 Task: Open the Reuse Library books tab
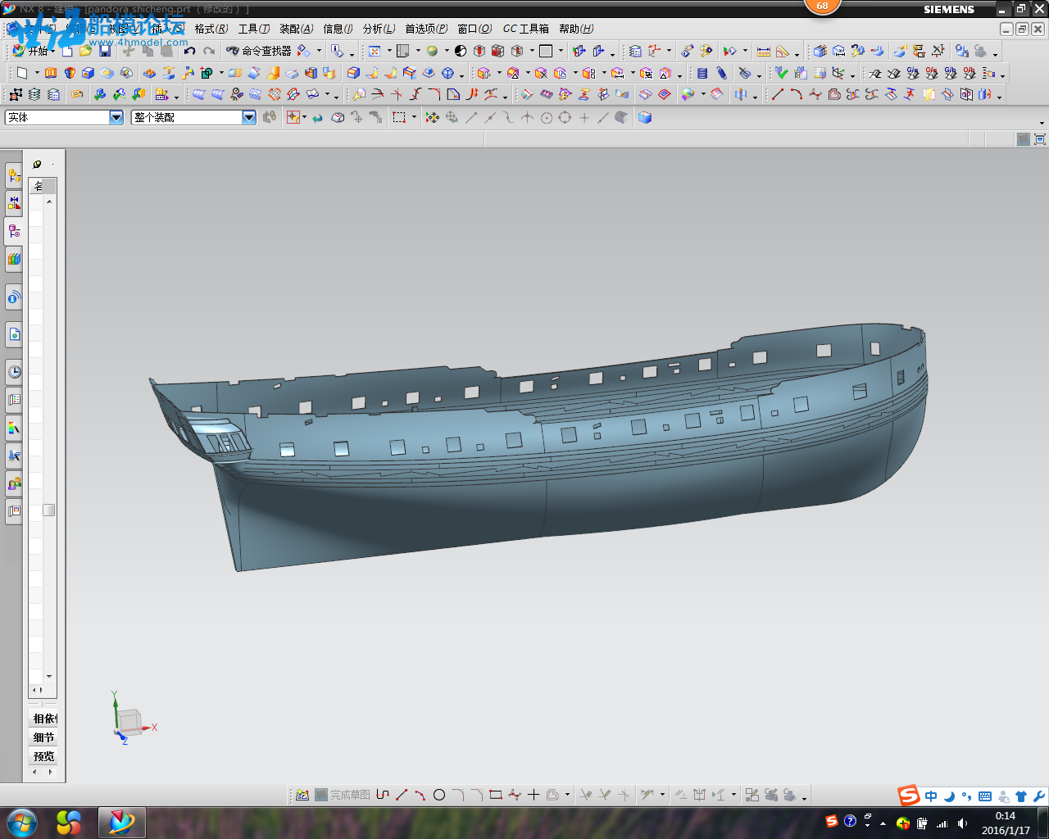click(14, 259)
